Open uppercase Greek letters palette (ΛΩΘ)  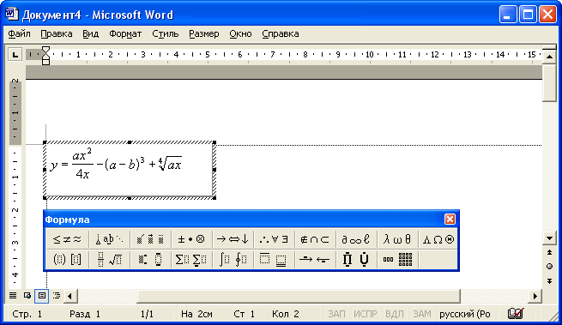coord(438,239)
